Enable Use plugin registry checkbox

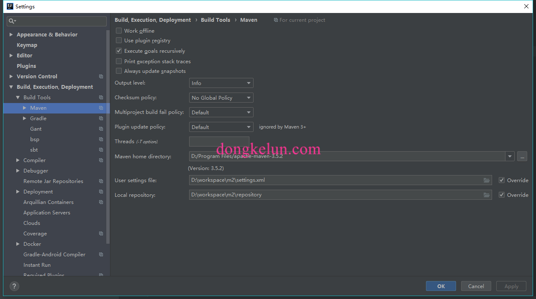119,41
